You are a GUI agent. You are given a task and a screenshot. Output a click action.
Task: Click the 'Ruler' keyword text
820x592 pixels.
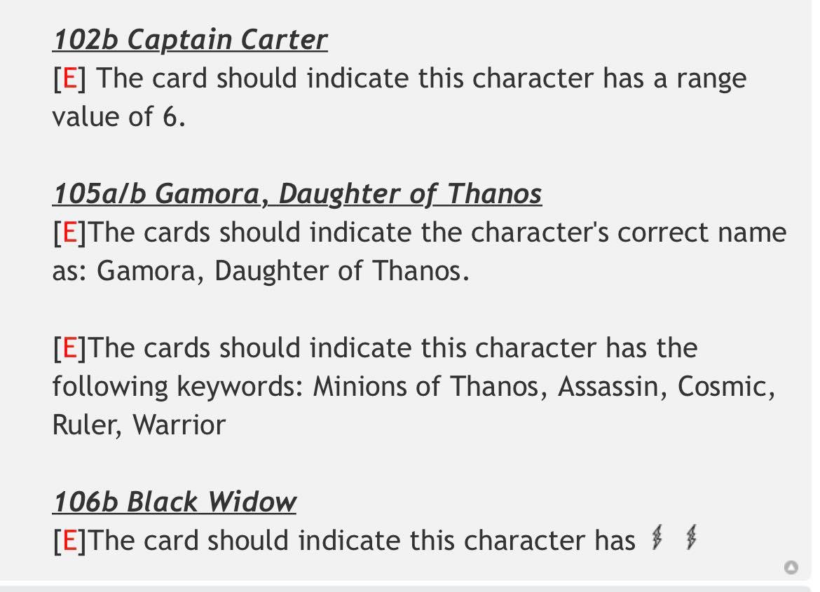(x=83, y=425)
